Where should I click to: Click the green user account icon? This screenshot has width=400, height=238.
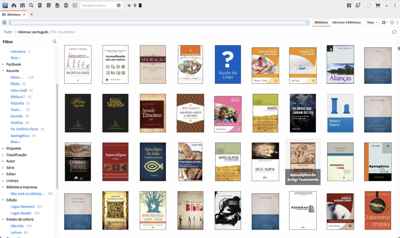click(387, 5)
